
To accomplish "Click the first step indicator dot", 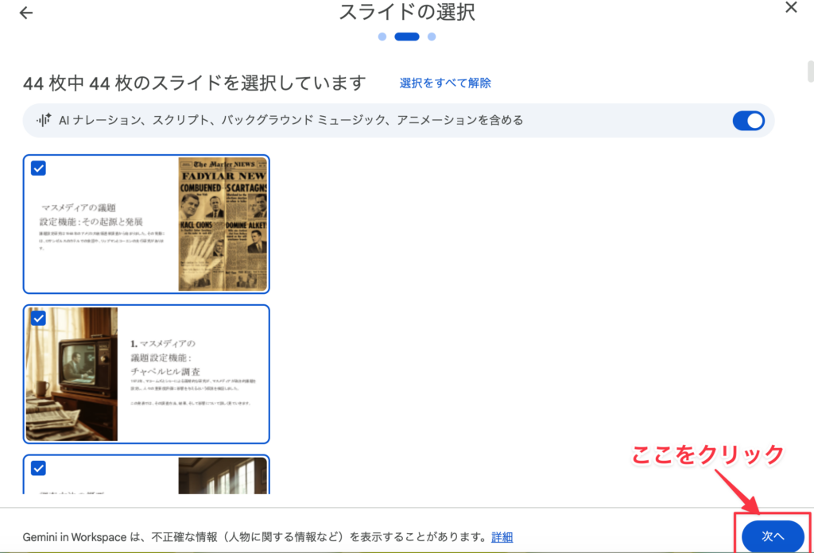I will tap(382, 37).
